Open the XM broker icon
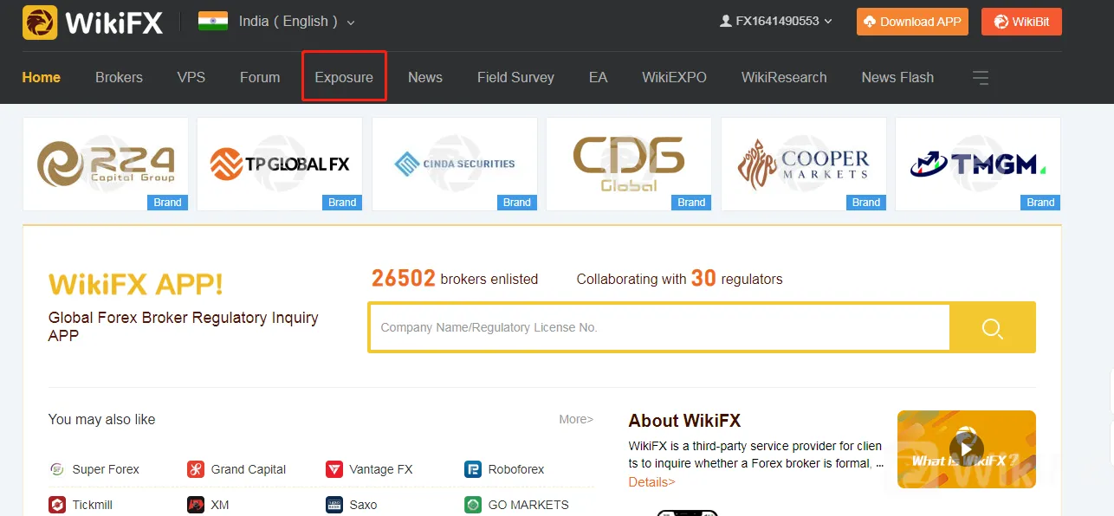 point(196,504)
